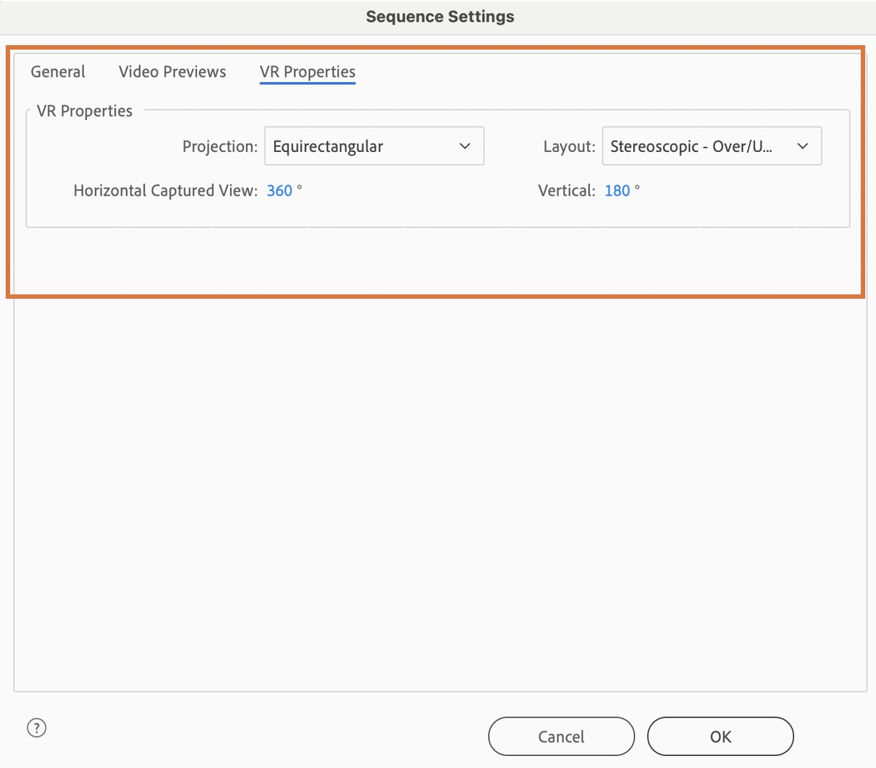
Task: Open the help question mark icon
Action: 37,728
